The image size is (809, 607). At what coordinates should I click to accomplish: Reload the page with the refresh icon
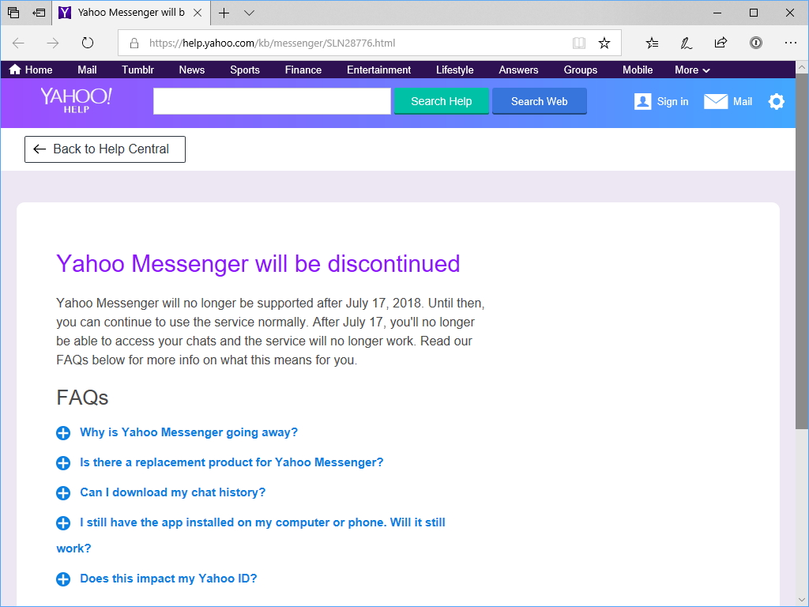[87, 43]
